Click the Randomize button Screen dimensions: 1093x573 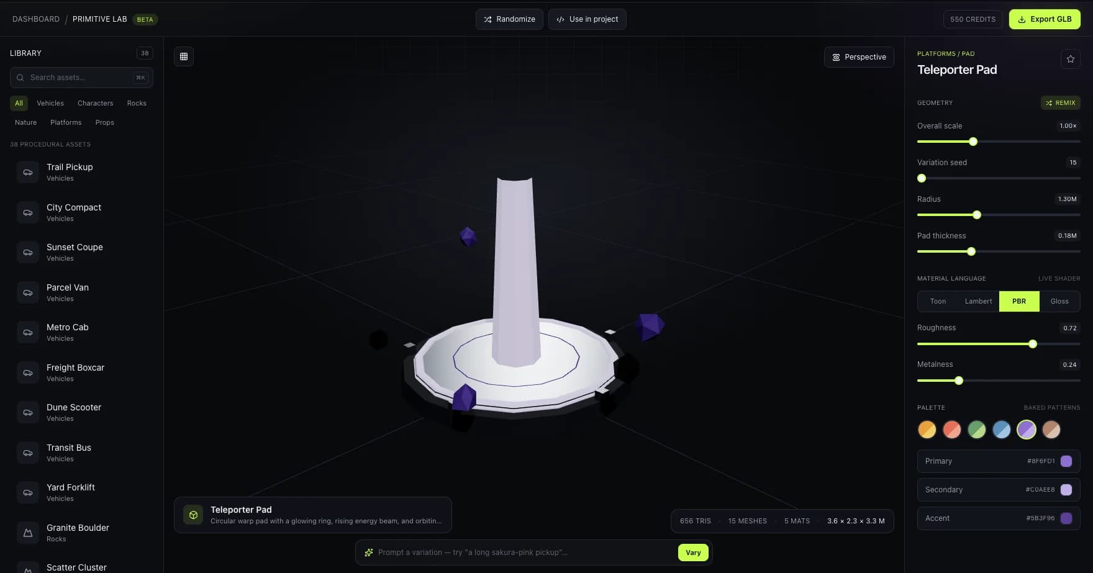(x=509, y=19)
